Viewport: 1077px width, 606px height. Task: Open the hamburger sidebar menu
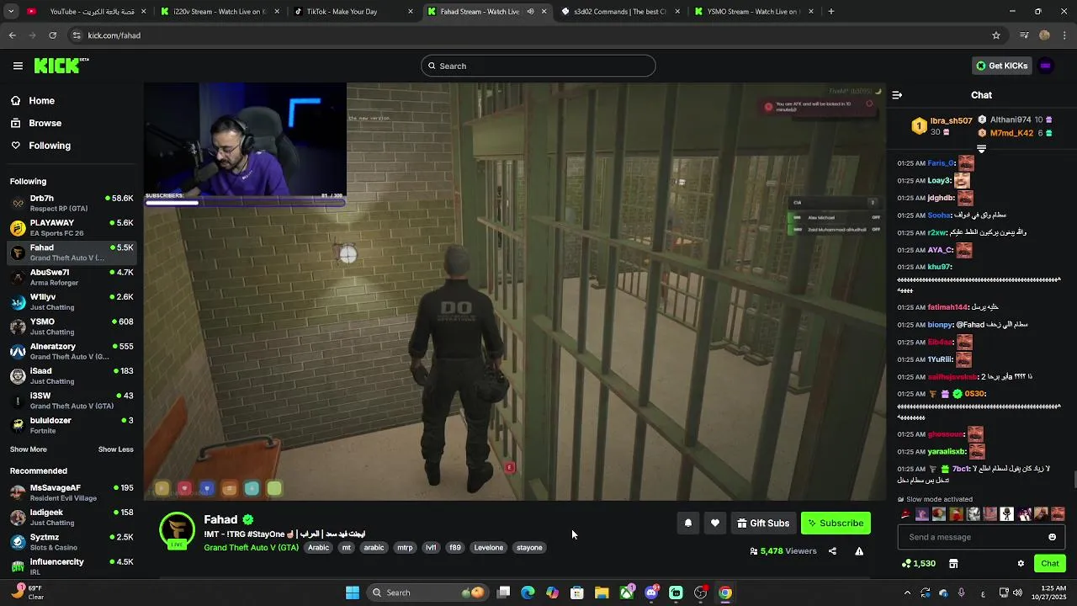(18, 66)
